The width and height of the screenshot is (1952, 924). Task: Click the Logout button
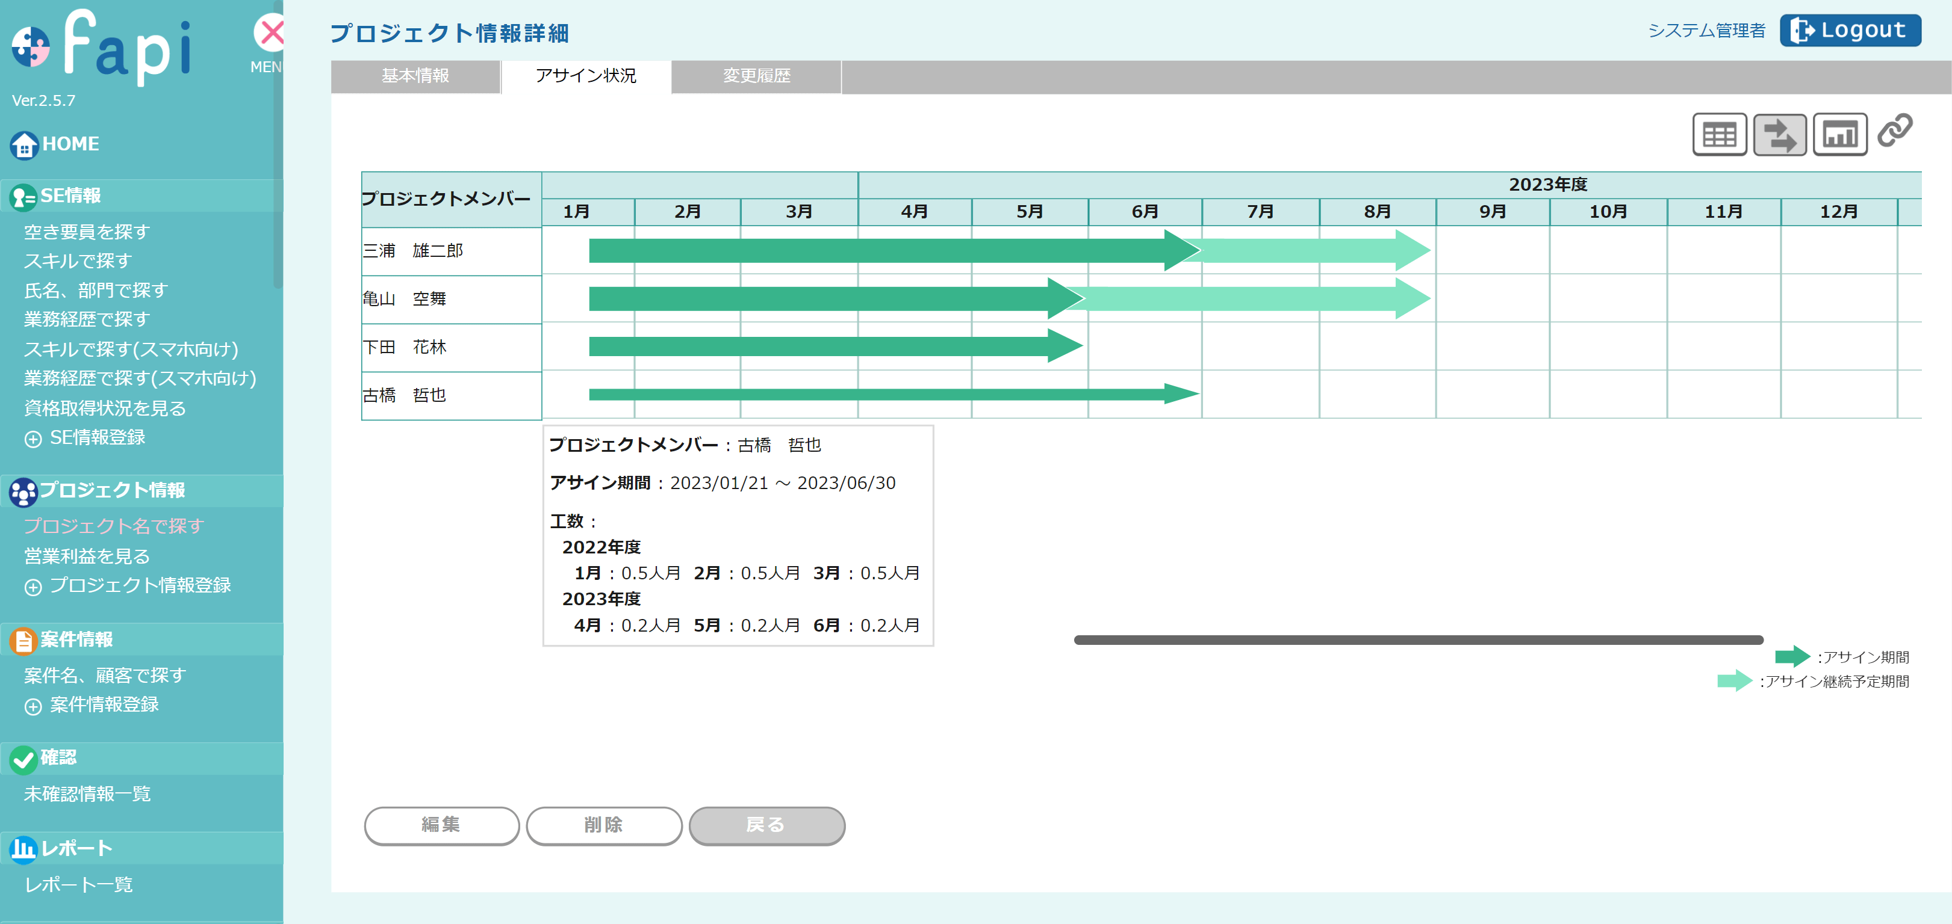[1850, 30]
